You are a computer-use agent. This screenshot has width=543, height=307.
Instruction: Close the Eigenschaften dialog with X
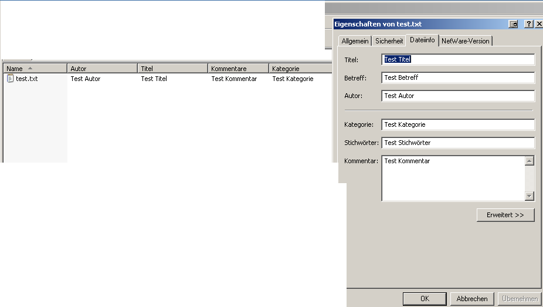click(539, 24)
